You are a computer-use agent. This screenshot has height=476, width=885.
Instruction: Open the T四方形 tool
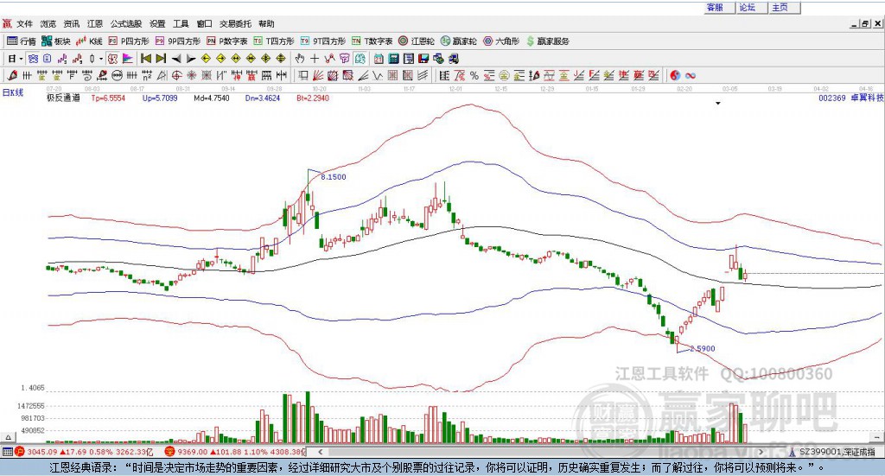(x=274, y=41)
